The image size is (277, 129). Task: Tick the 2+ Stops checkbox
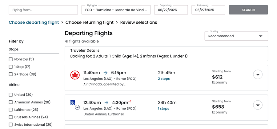tap(11, 74)
